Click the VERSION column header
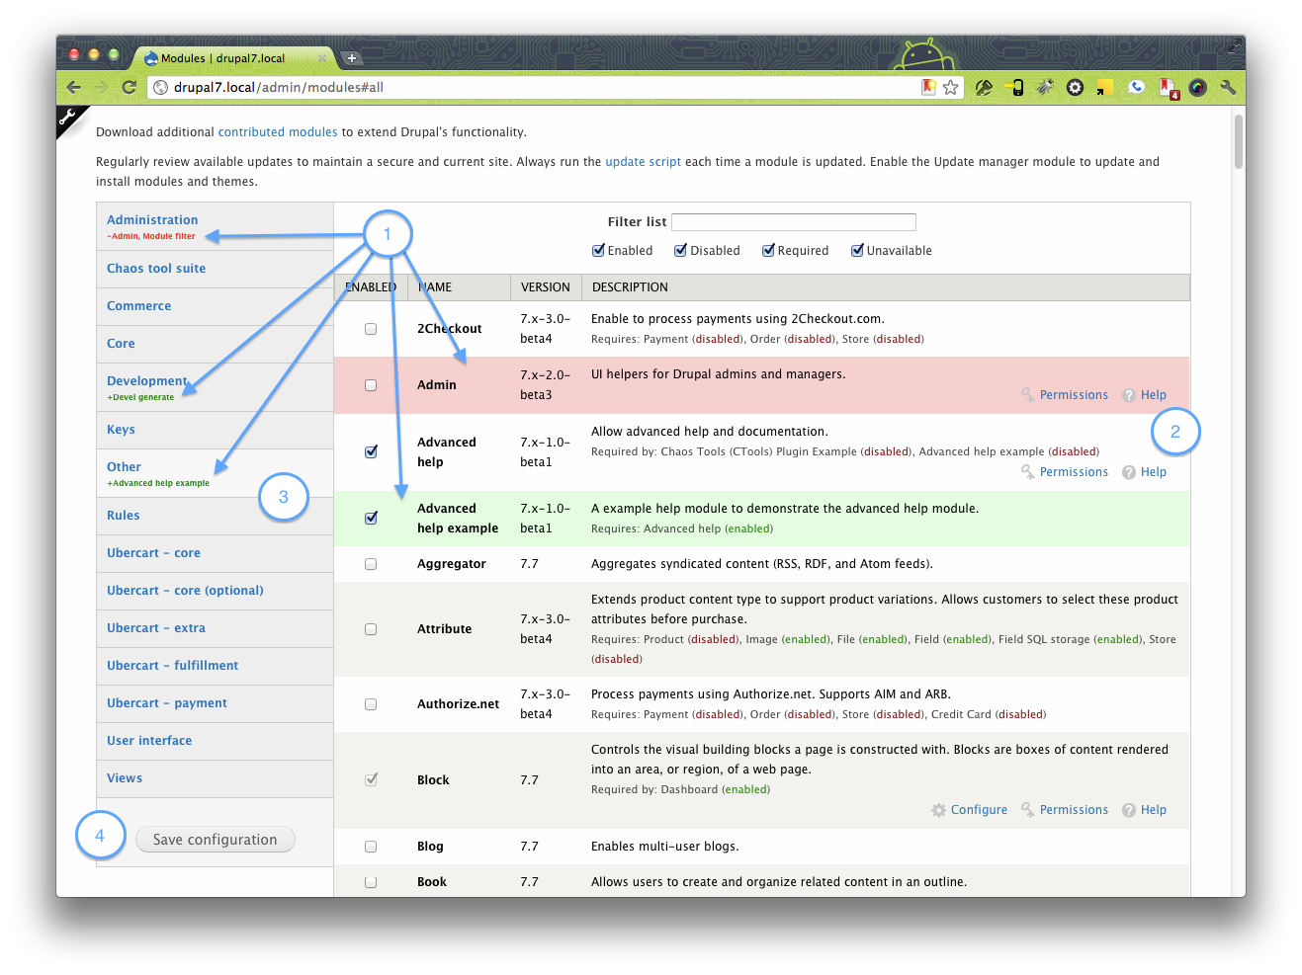 (x=546, y=287)
